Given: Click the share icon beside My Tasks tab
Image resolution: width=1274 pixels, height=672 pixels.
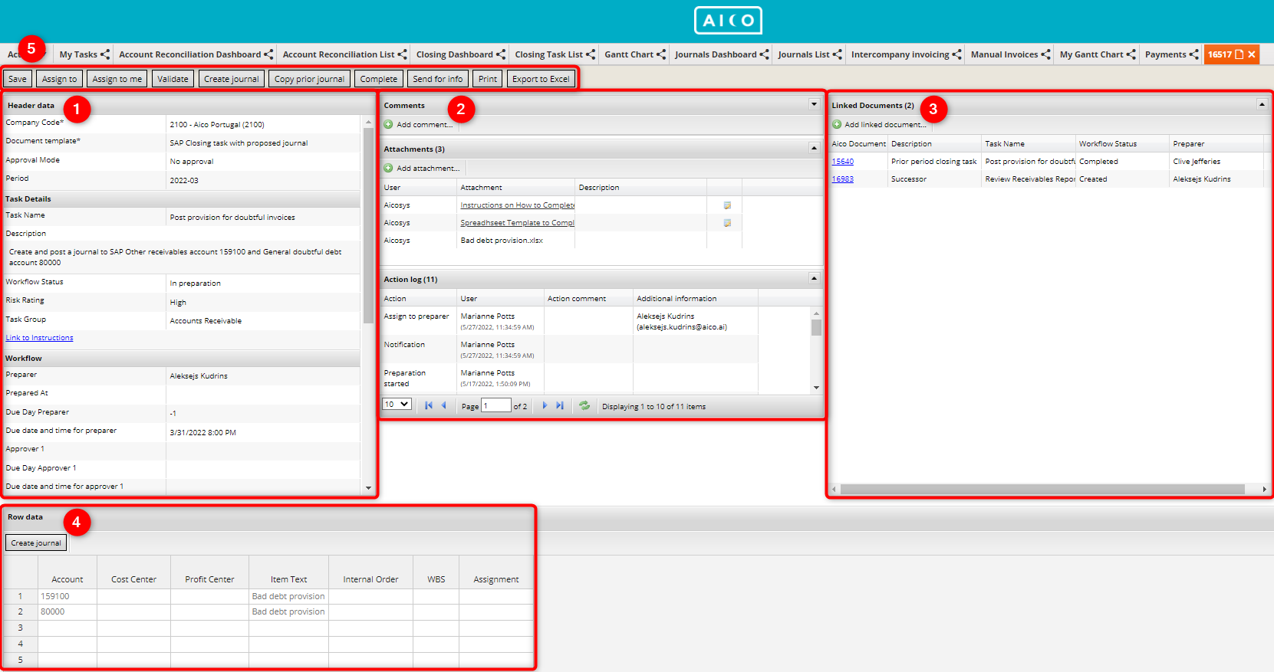Looking at the screenshot, I should coord(105,54).
